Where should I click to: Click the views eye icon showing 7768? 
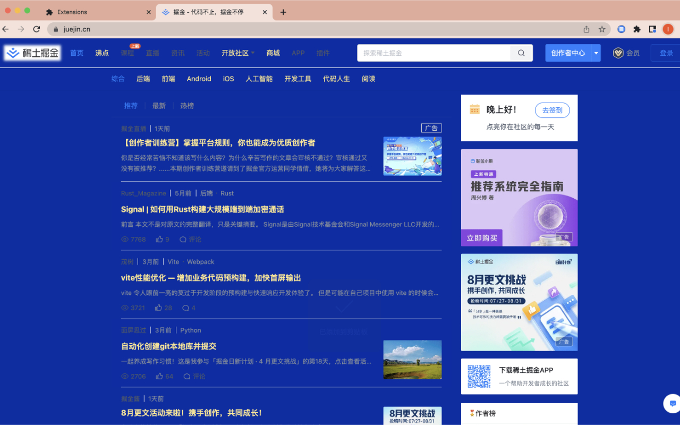point(125,240)
